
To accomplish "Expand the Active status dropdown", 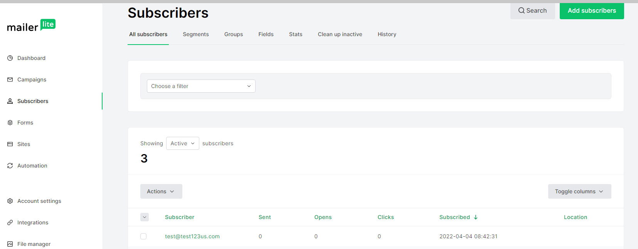I will [x=182, y=143].
